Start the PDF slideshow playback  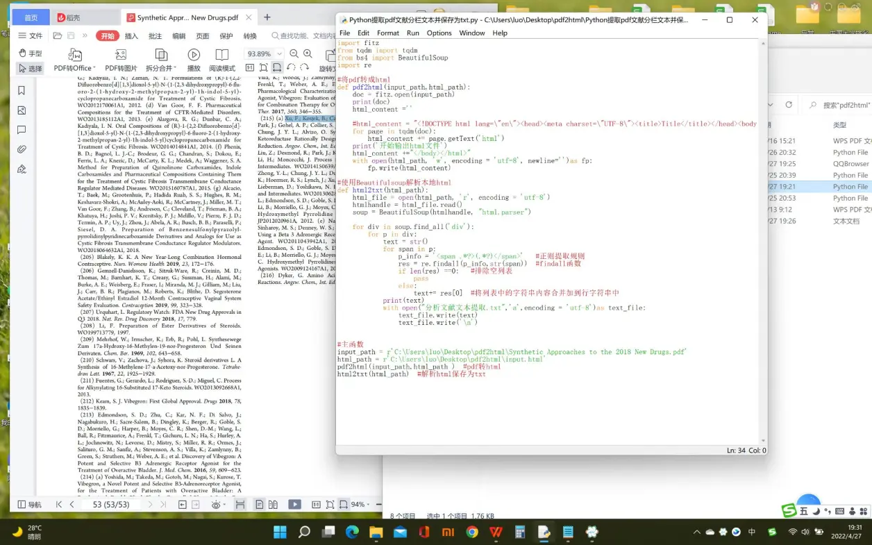194,60
